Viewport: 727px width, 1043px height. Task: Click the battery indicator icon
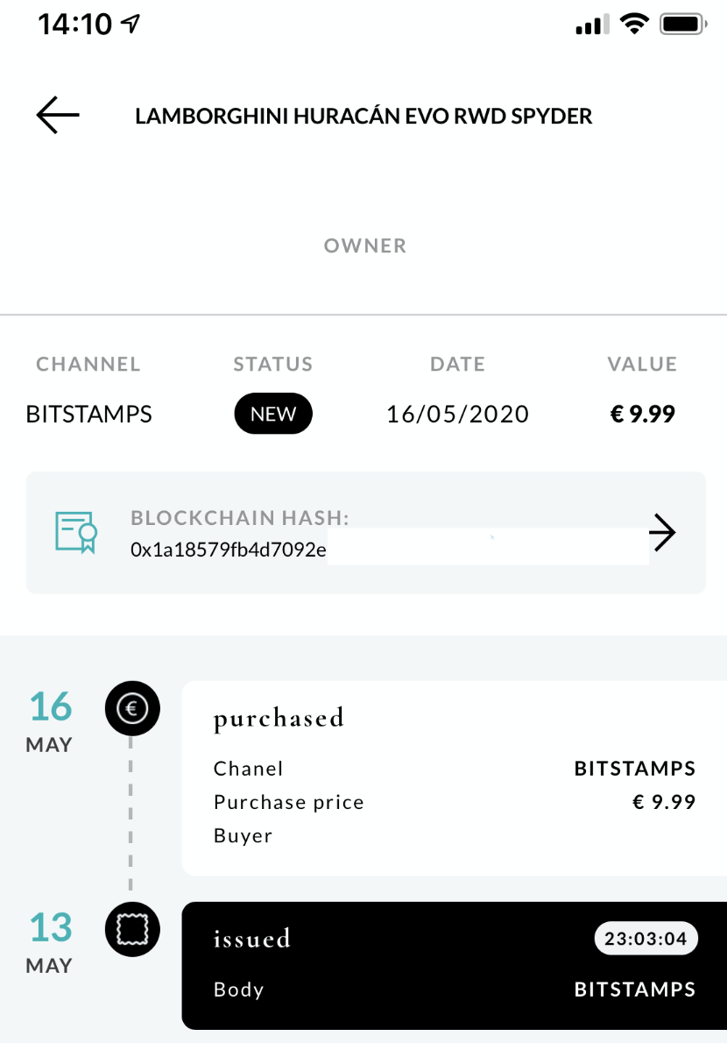[681, 24]
